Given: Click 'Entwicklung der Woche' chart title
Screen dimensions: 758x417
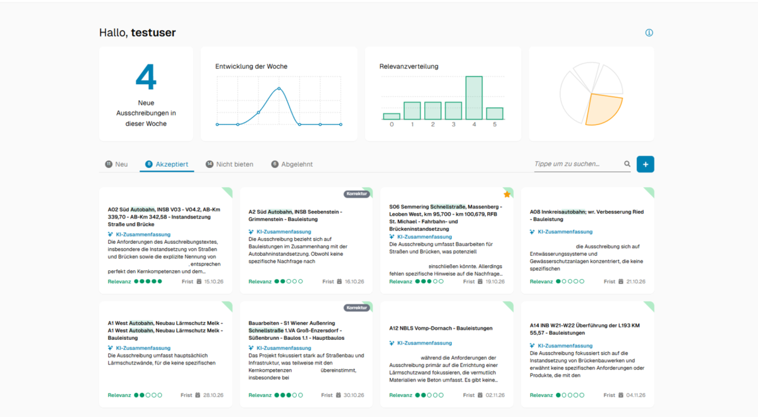Looking at the screenshot, I should [x=251, y=66].
